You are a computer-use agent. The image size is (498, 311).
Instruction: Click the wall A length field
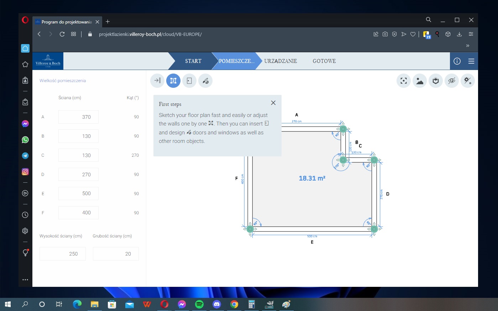[78, 117]
